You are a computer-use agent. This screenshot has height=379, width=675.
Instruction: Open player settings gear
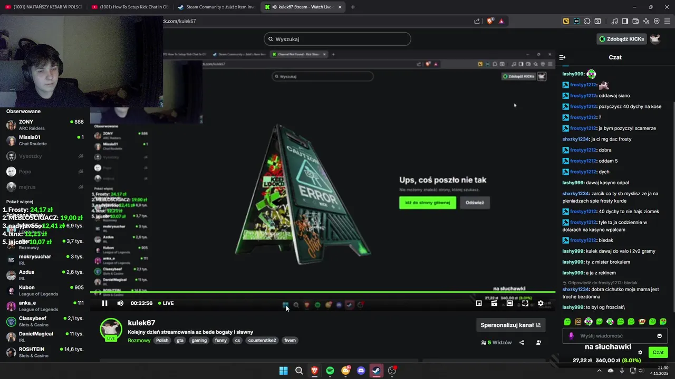541,303
